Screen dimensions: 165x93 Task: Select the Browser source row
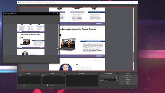click(x=53, y=76)
